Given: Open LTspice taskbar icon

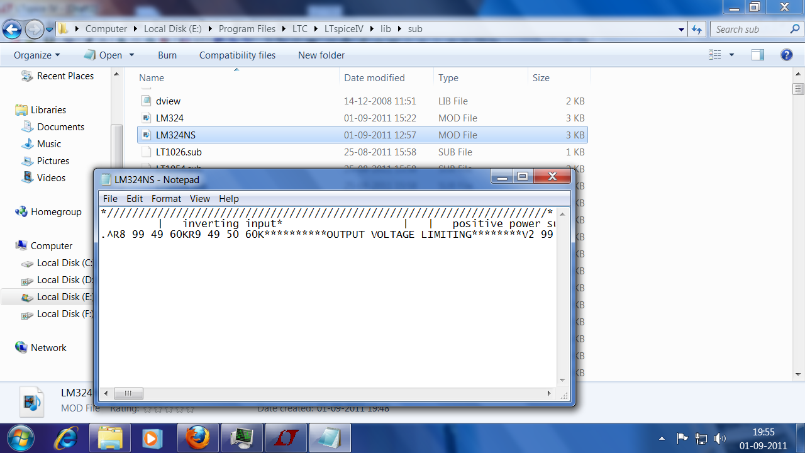Looking at the screenshot, I should click(x=286, y=438).
